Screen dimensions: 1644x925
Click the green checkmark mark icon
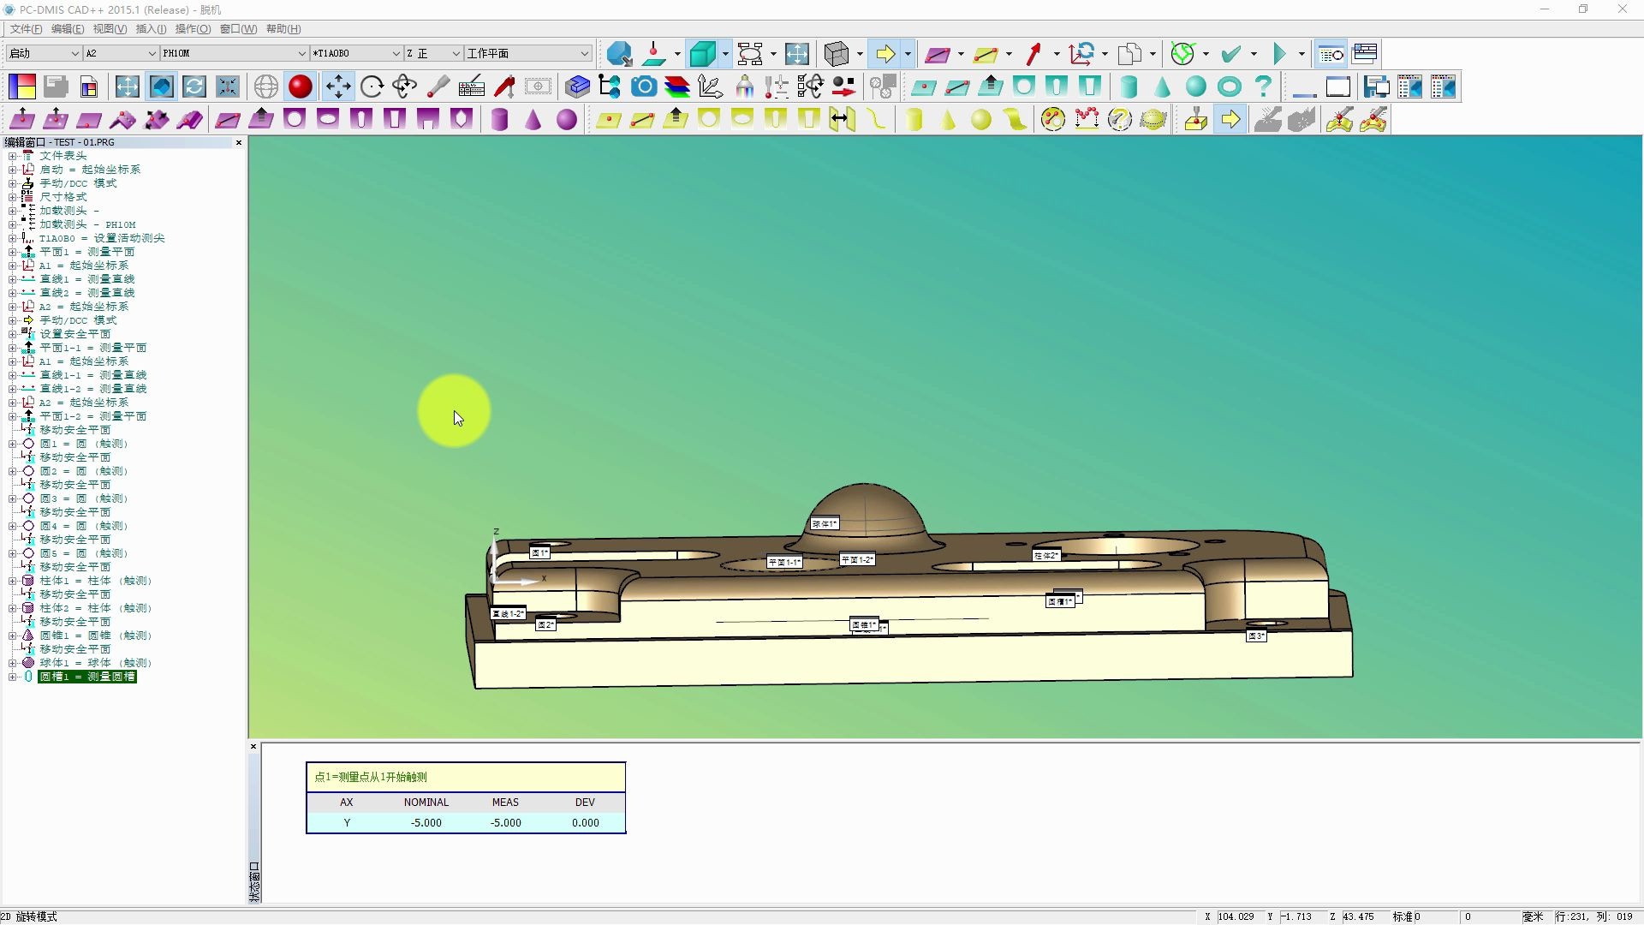[x=1230, y=54]
